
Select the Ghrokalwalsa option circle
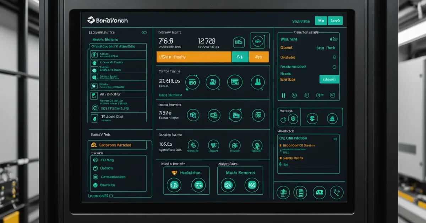click(x=95, y=177)
